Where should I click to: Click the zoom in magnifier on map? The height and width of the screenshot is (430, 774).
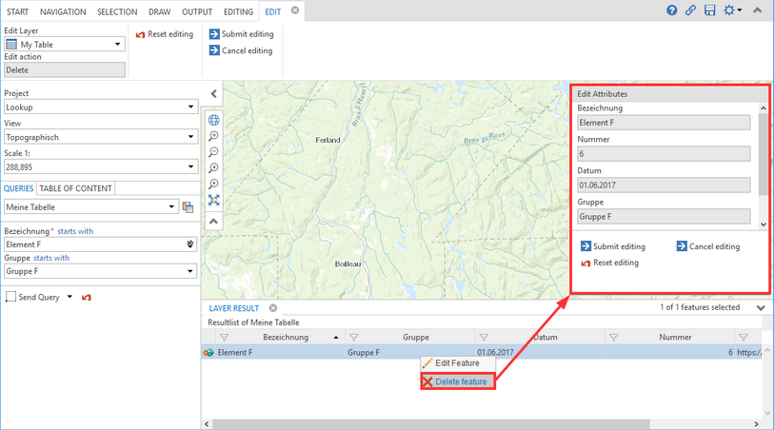[x=214, y=136]
